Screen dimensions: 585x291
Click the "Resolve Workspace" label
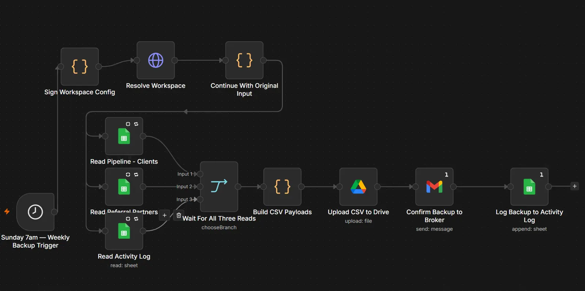click(x=156, y=85)
